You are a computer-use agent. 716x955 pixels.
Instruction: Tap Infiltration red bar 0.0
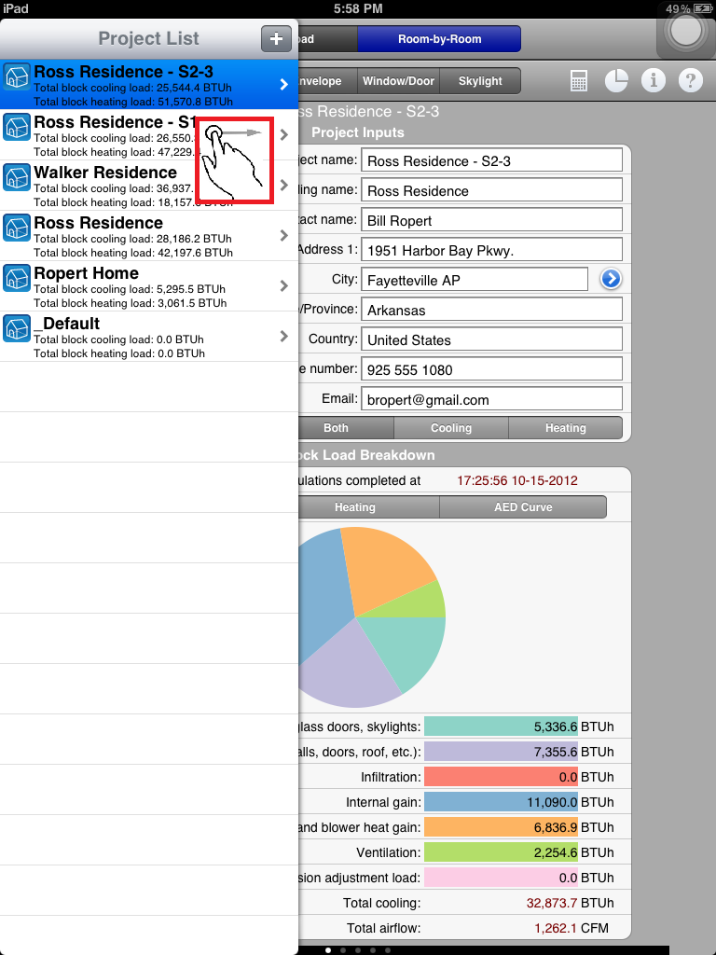click(x=501, y=777)
